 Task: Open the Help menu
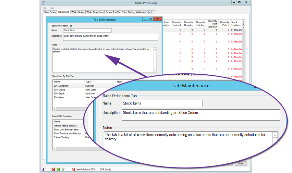(x=51, y=8)
